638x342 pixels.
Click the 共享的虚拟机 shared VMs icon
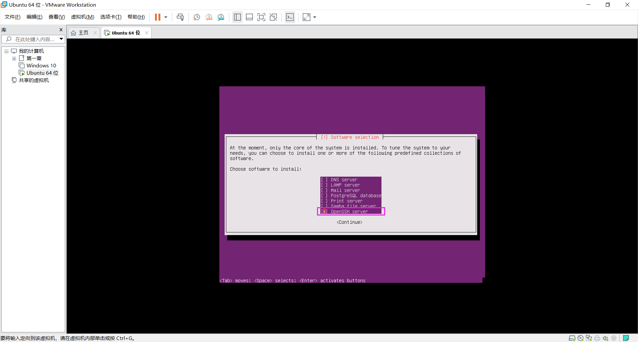click(14, 80)
